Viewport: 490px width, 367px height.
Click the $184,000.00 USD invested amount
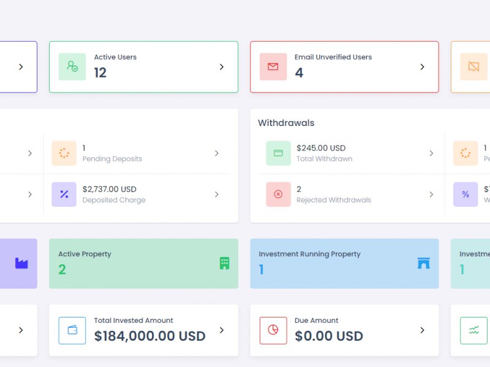point(149,336)
